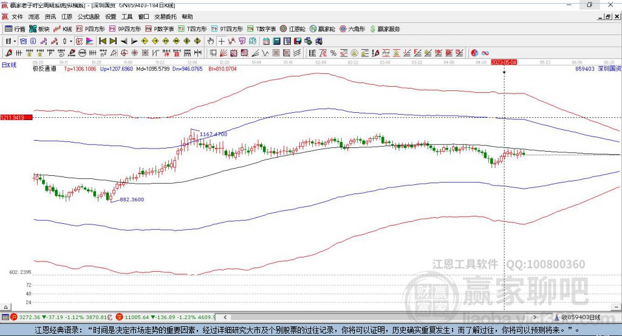Select the Gann fan angle tool

click(224, 53)
